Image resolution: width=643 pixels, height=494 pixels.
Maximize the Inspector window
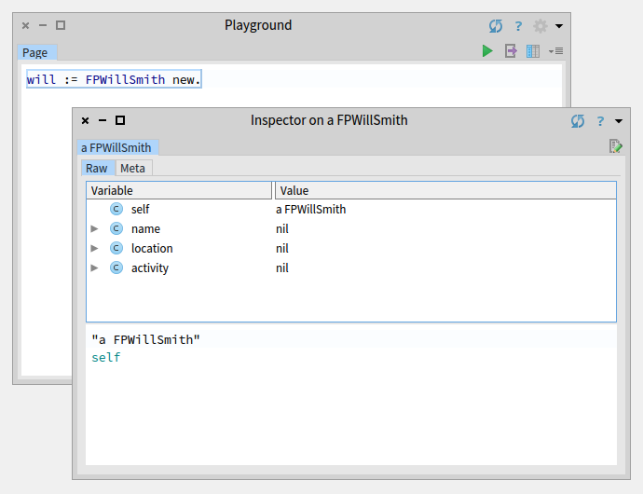click(120, 120)
